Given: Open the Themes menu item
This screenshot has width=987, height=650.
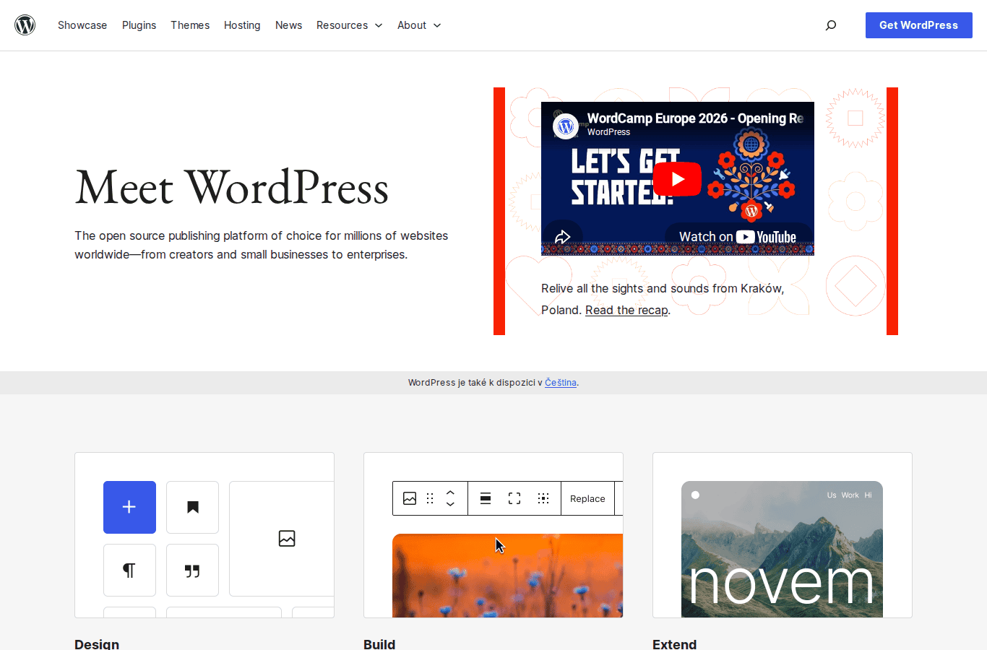Looking at the screenshot, I should pyautogui.click(x=190, y=25).
